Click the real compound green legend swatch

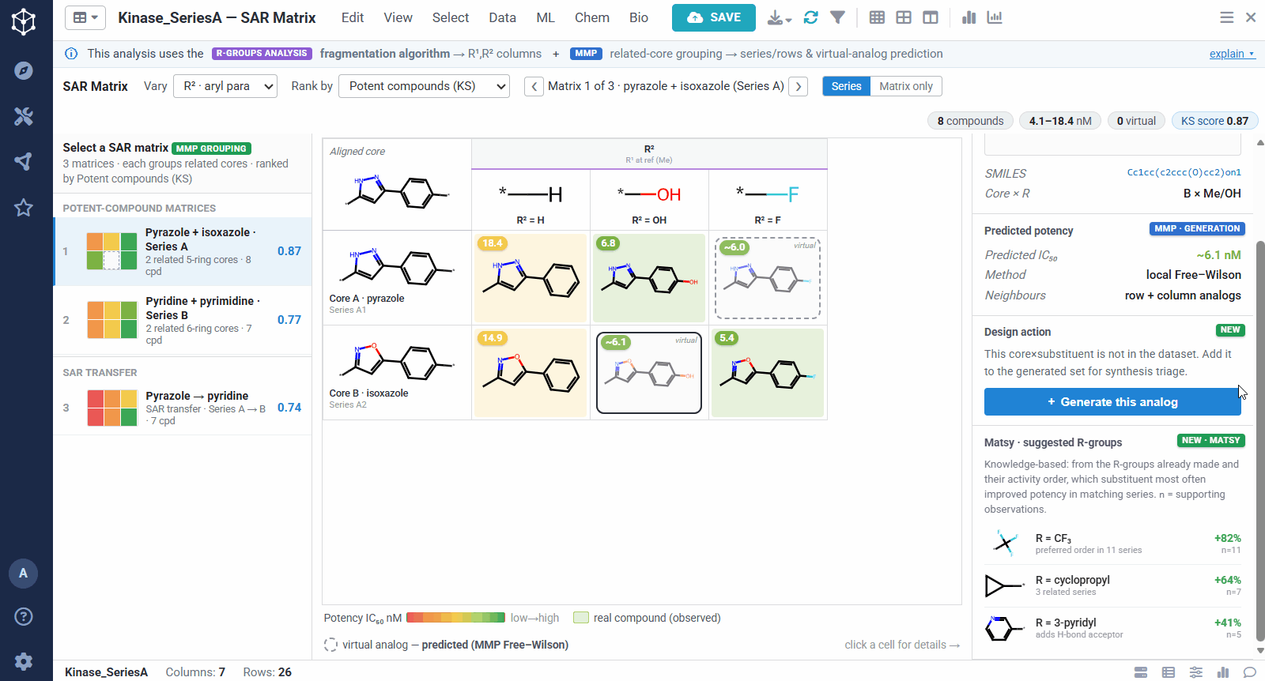pos(581,618)
